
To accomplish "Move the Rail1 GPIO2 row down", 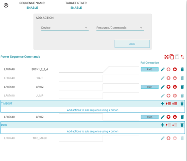I will click(x=175, y=87).
